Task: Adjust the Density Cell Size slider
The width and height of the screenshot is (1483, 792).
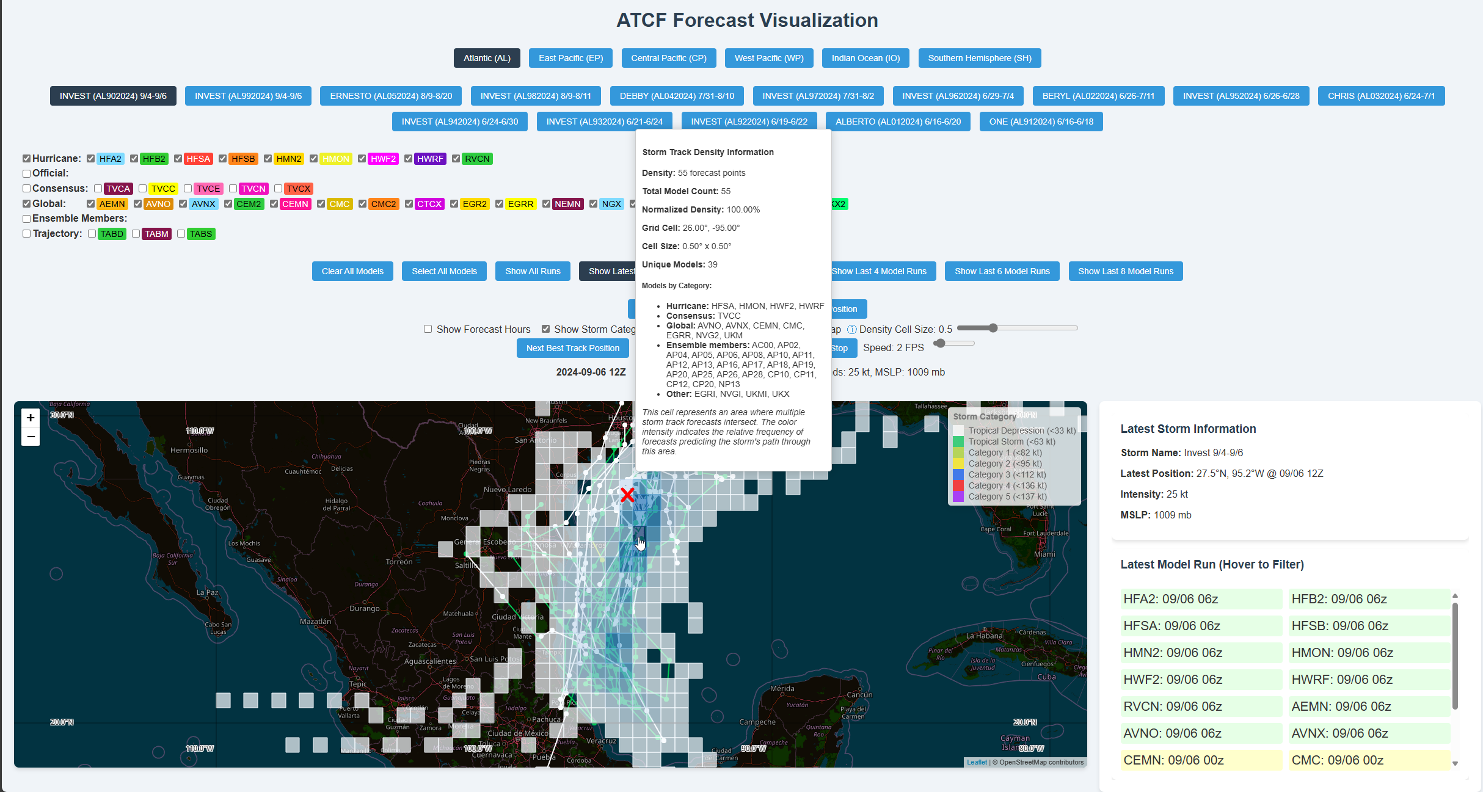Action: tap(1017, 329)
